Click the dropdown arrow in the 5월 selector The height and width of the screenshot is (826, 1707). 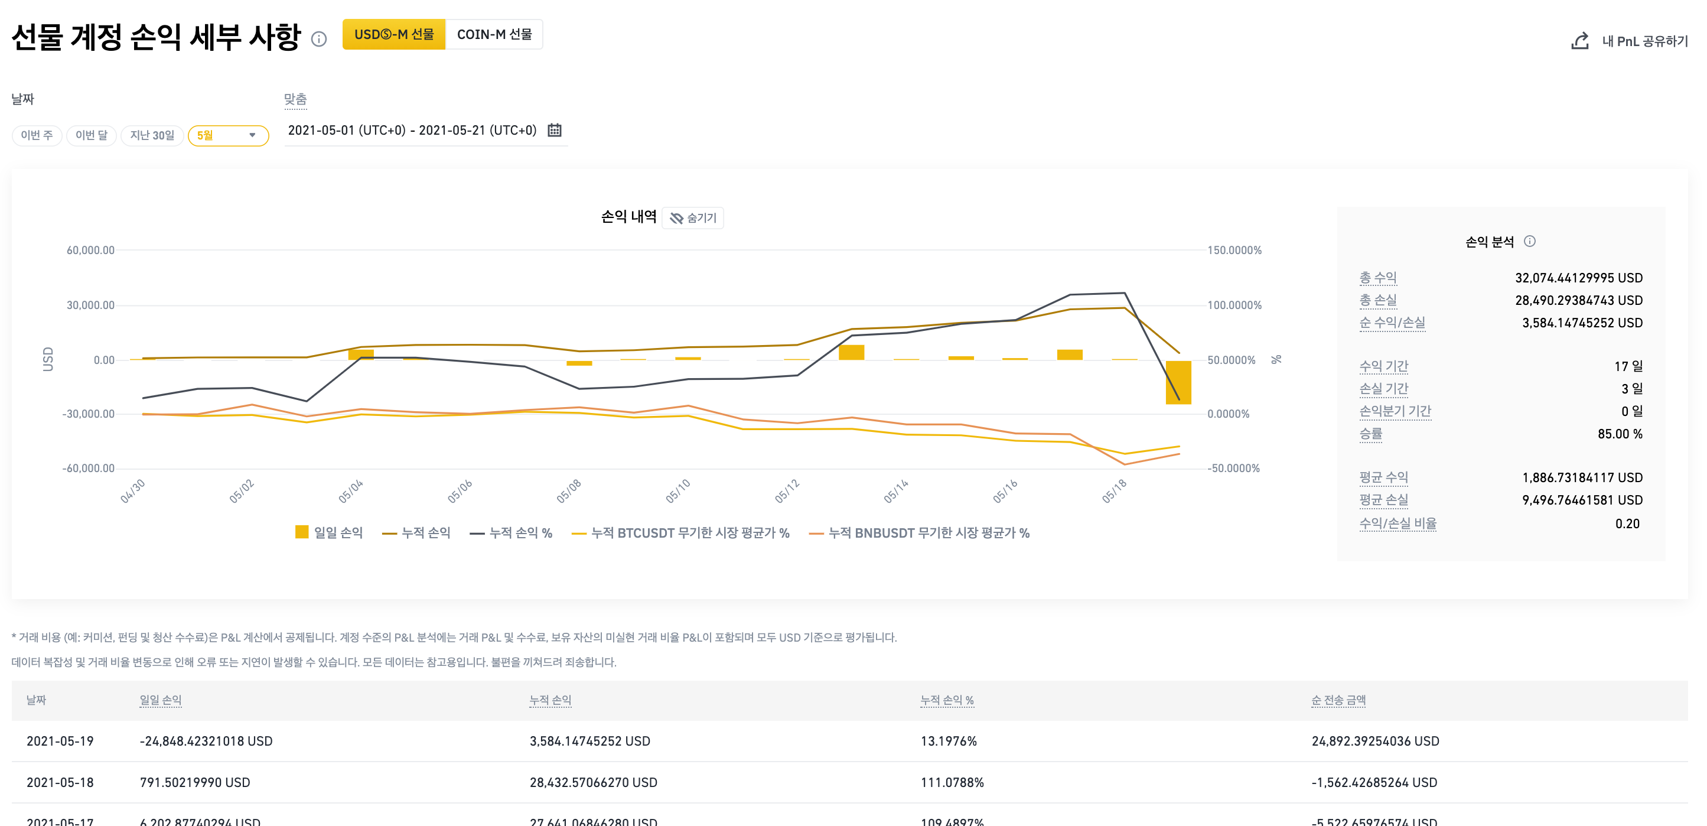tap(252, 135)
